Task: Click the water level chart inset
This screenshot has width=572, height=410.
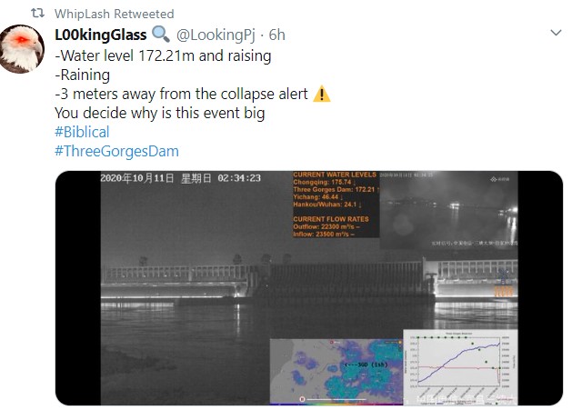Action: [460, 367]
